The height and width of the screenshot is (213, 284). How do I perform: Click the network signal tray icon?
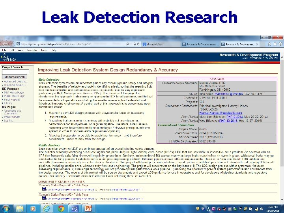[257, 209]
